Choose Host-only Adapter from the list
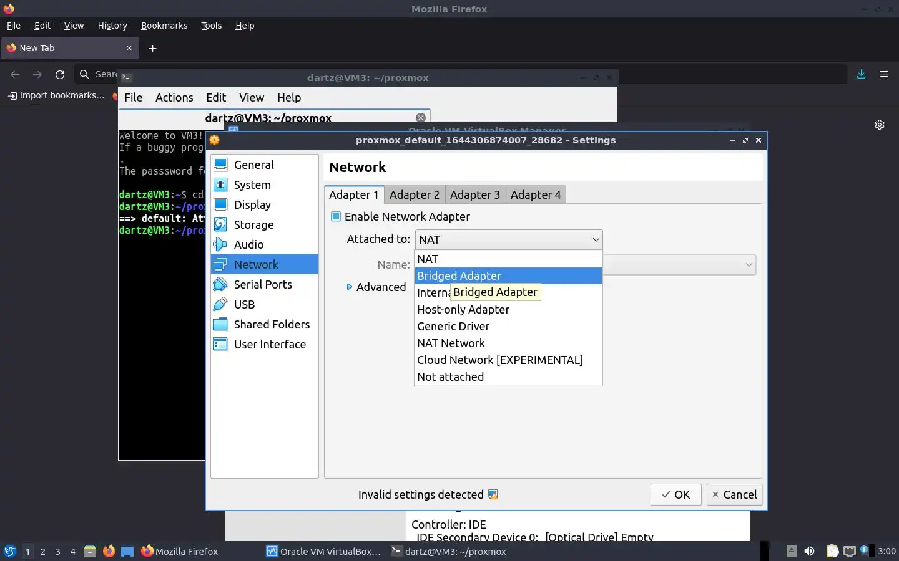This screenshot has width=899, height=561. (x=508, y=309)
